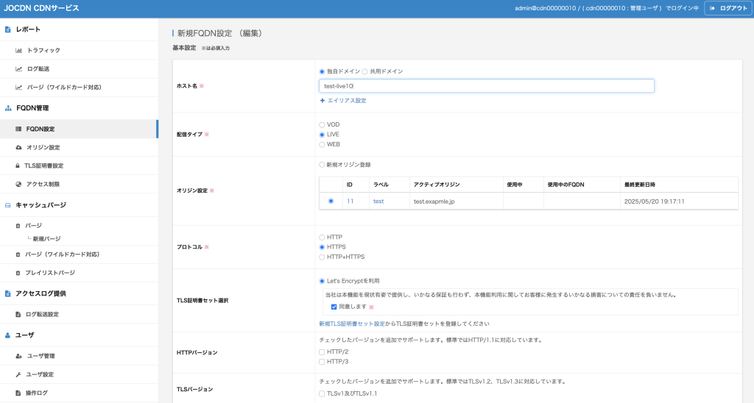Click the 使用中のFQDN column header
Screen dimensions: 754x403
(x=565, y=185)
